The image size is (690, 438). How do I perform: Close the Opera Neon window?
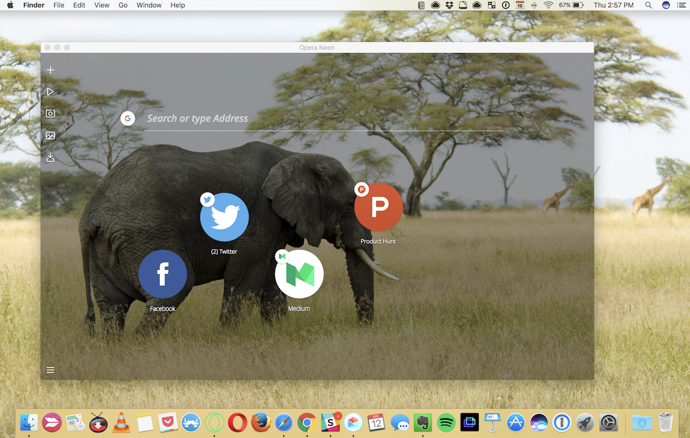coord(47,47)
